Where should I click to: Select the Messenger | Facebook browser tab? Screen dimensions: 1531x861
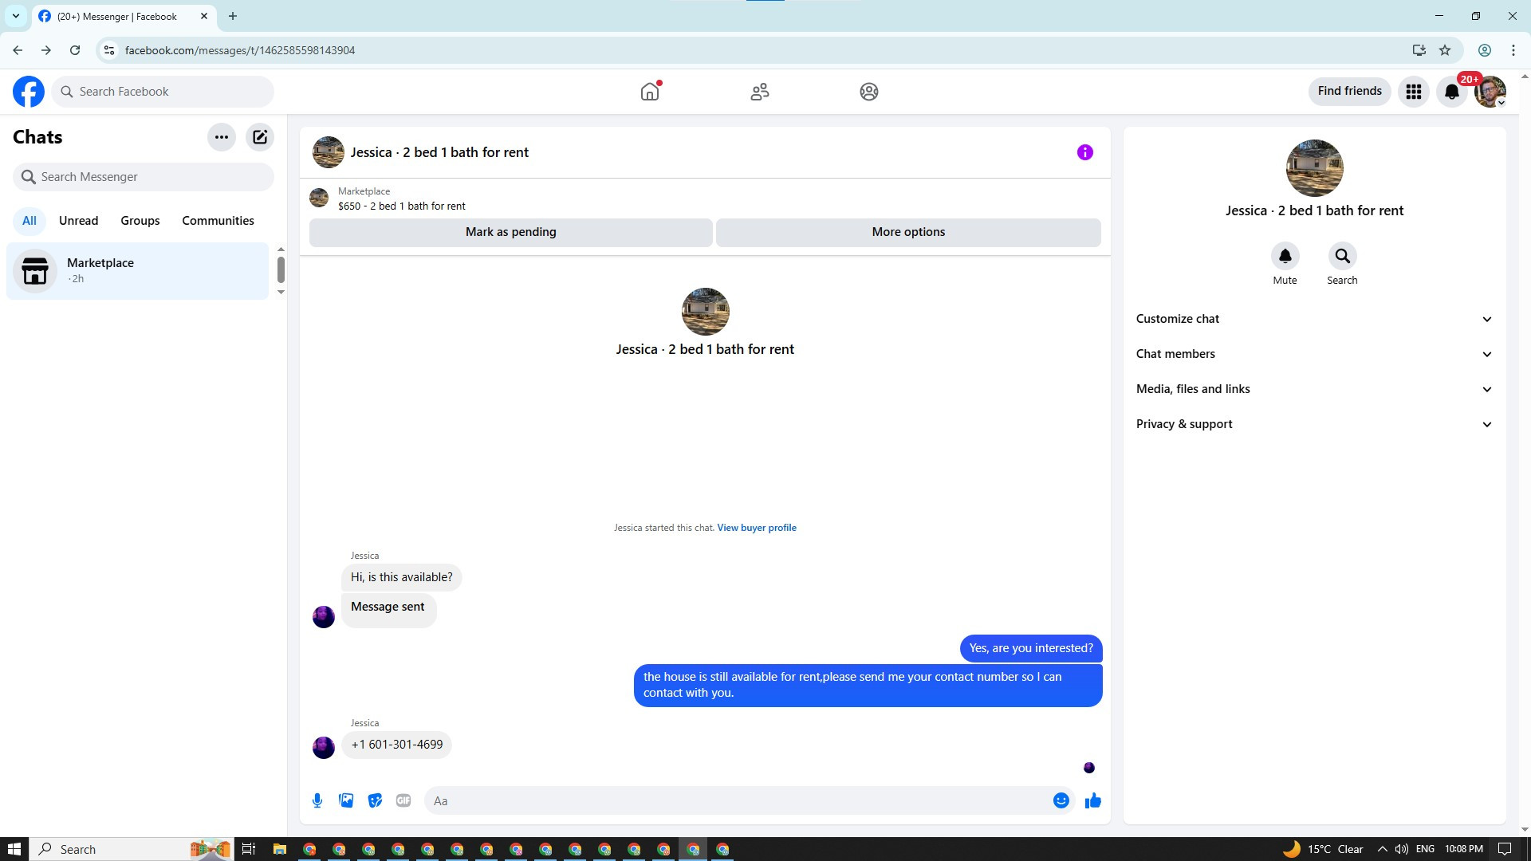click(x=124, y=16)
